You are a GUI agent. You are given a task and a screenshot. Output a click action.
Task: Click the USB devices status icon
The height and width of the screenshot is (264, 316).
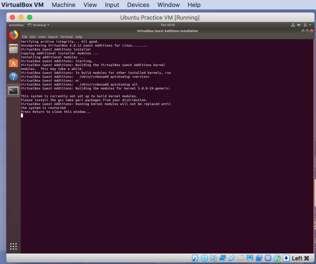(x=232, y=258)
